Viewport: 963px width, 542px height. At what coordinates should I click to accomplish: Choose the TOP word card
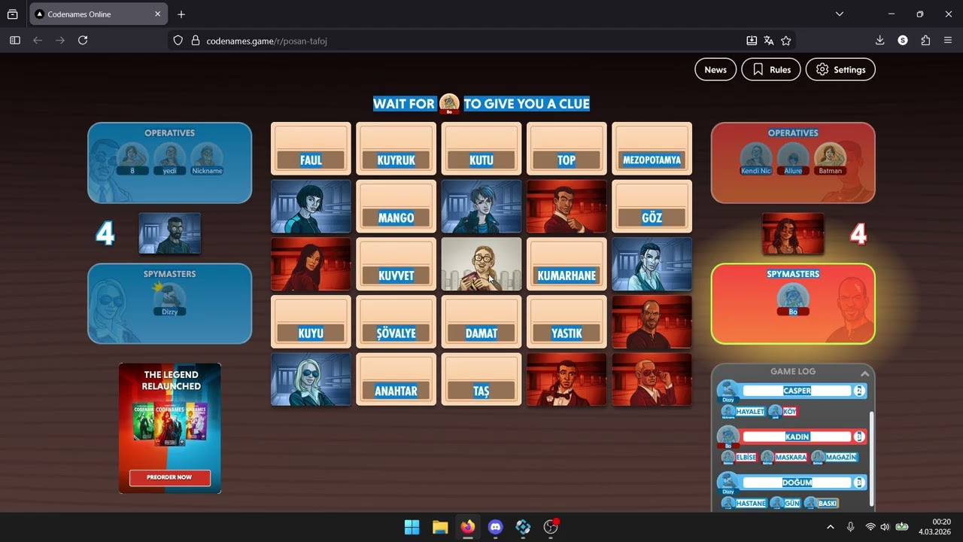tap(567, 148)
